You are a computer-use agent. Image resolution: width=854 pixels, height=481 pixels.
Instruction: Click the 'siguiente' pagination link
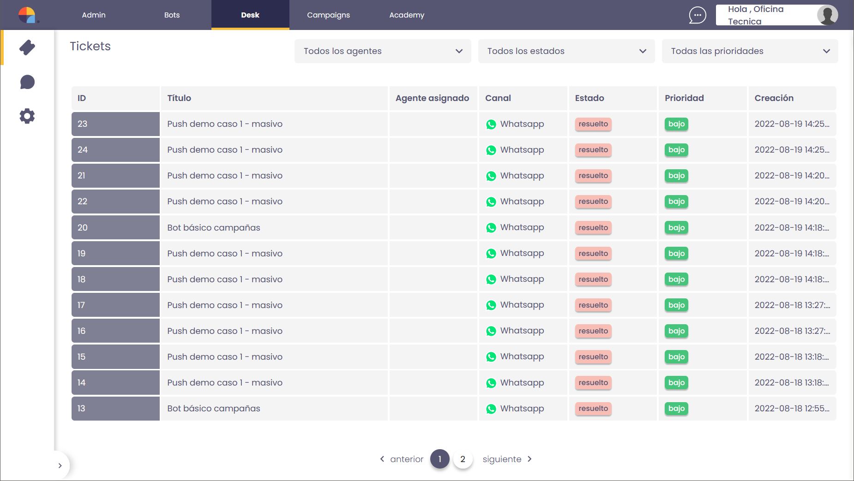[x=507, y=459]
